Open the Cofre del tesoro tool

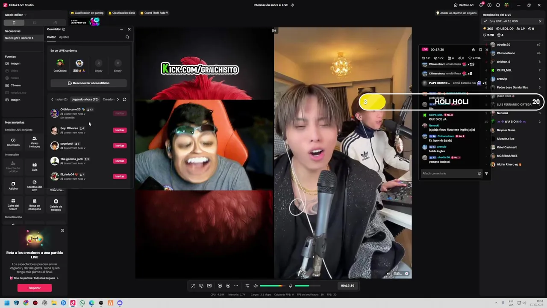[x=13, y=204]
